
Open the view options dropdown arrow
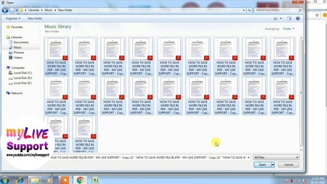pos(281,18)
